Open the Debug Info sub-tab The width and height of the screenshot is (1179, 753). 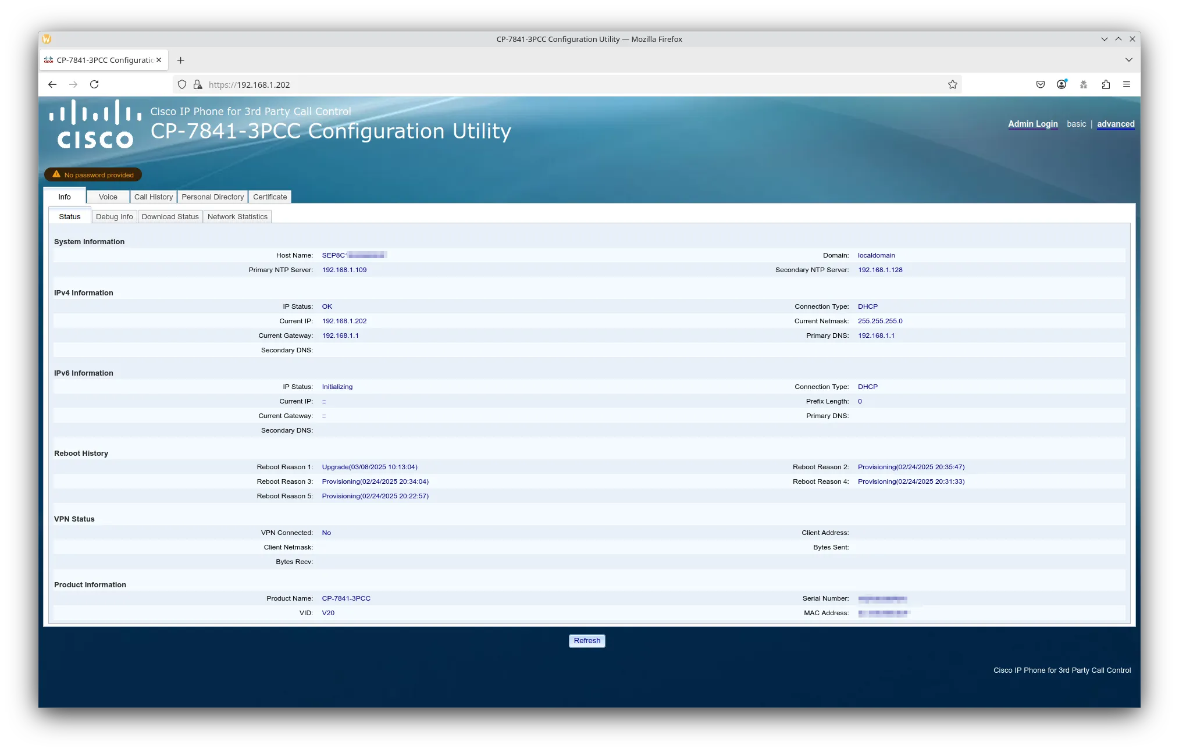pyautogui.click(x=115, y=217)
